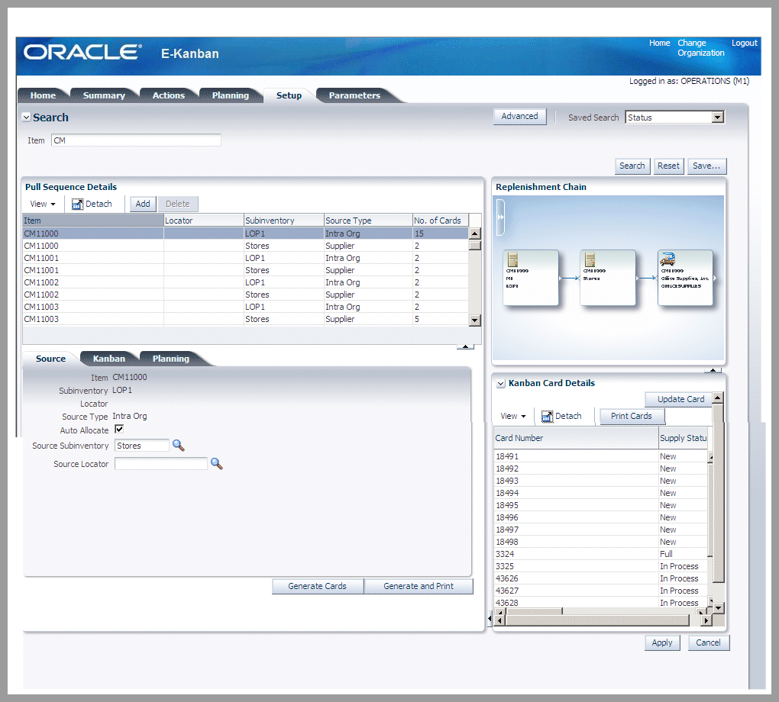Image resolution: width=779 pixels, height=702 pixels.
Task: Collapse the Kanban Card Details section
Action: click(x=501, y=383)
